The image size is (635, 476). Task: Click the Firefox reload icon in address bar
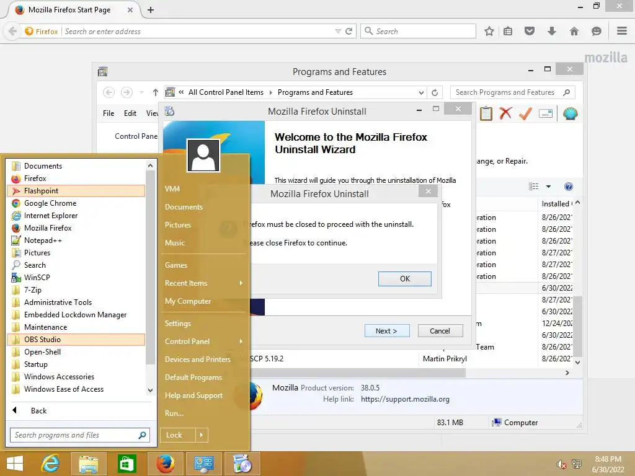349,31
